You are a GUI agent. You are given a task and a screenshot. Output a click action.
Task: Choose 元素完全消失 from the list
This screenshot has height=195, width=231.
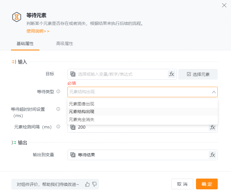point(82,120)
